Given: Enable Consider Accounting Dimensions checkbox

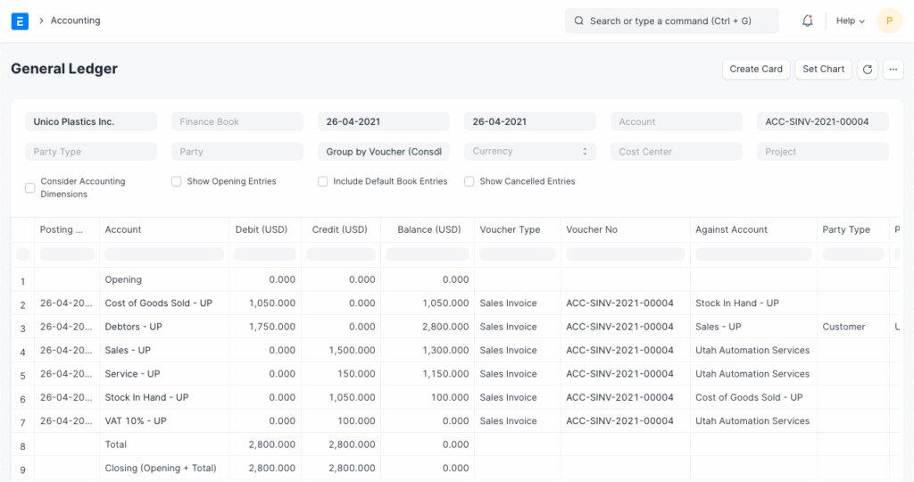Looking at the screenshot, I should coord(30,187).
